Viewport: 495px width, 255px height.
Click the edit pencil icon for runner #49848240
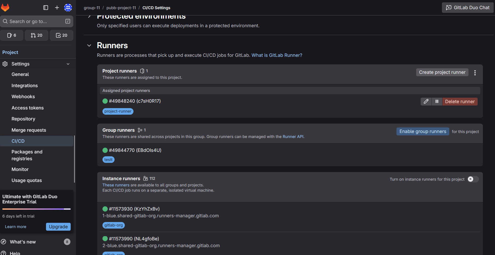[x=426, y=102]
